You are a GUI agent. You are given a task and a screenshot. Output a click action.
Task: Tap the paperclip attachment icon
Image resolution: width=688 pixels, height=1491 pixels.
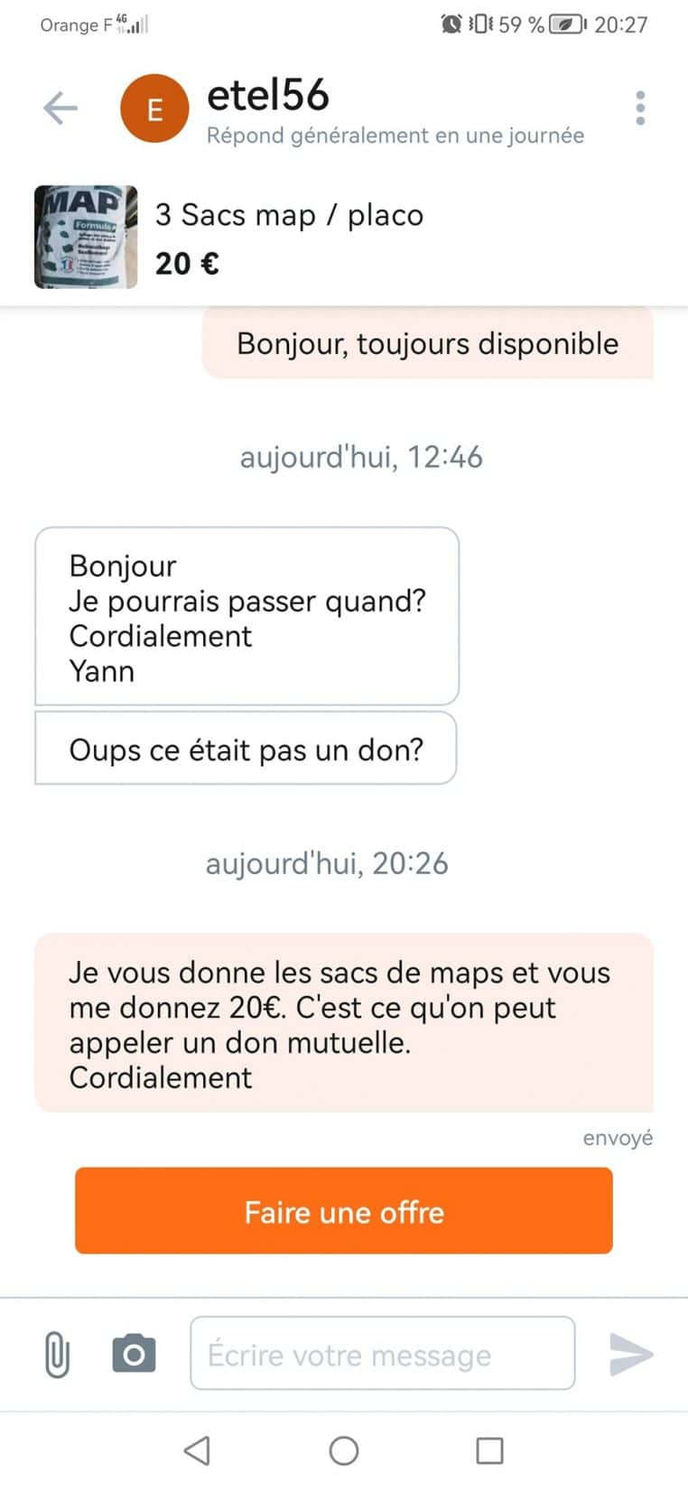[57, 1354]
